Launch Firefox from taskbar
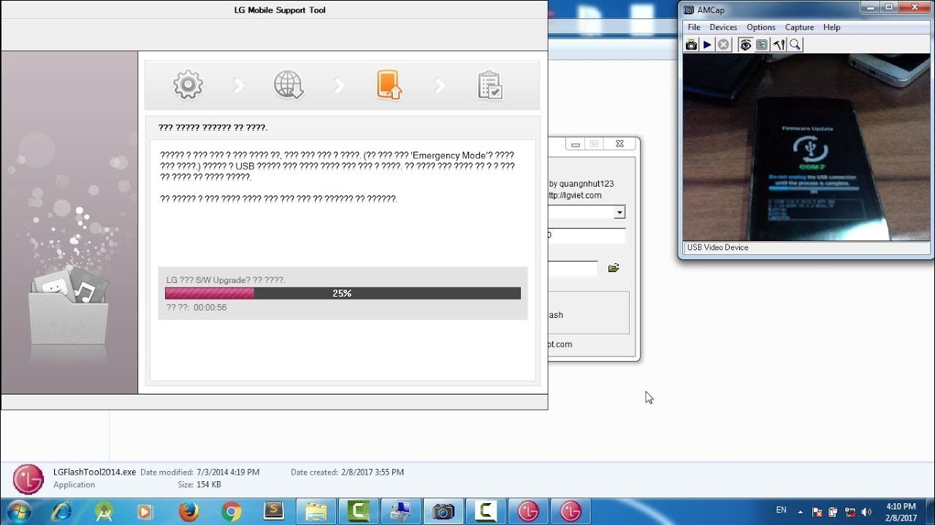This screenshot has height=525, width=935. point(188,512)
